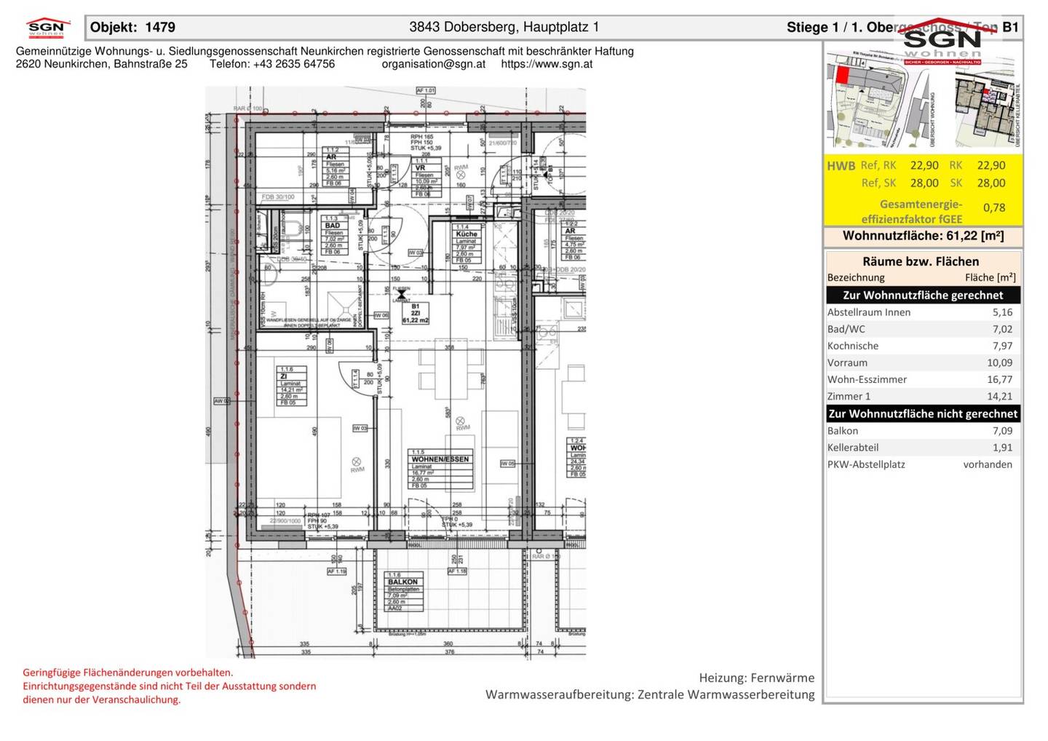Click the red highlighted unit on the site plan
The image size is (1048, 741).
click(842, 75)
